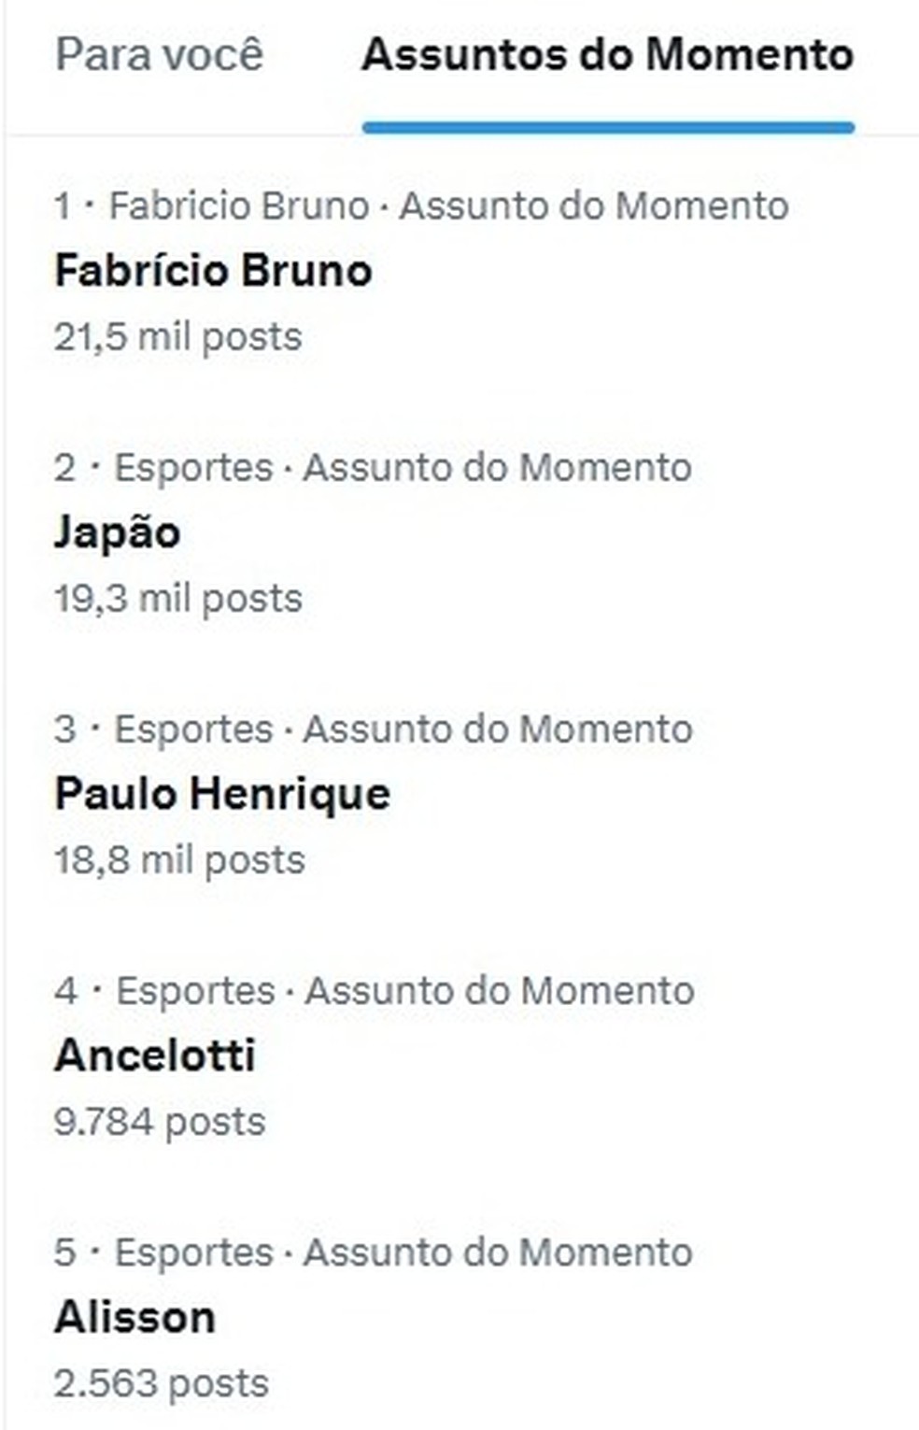Click the 19,3 mil posts count
Viewport: 919px width, 1430px height.
pyautogui.click(x=177, y=599)
